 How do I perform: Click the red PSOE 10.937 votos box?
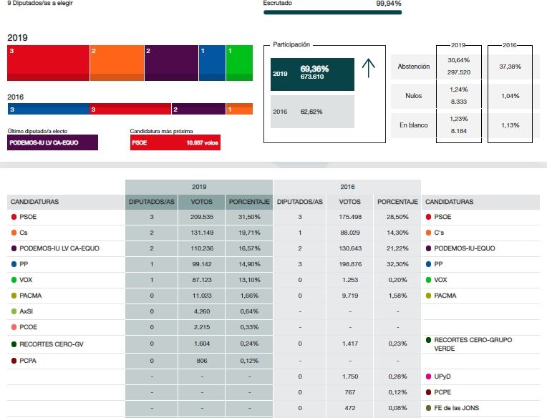pyautogui.click(x=175, y=142)
